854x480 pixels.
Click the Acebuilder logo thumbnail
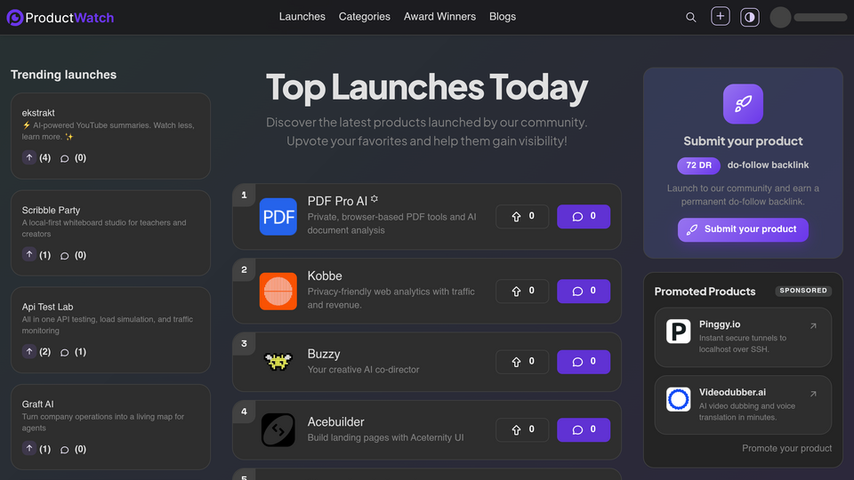click(278, 430)
